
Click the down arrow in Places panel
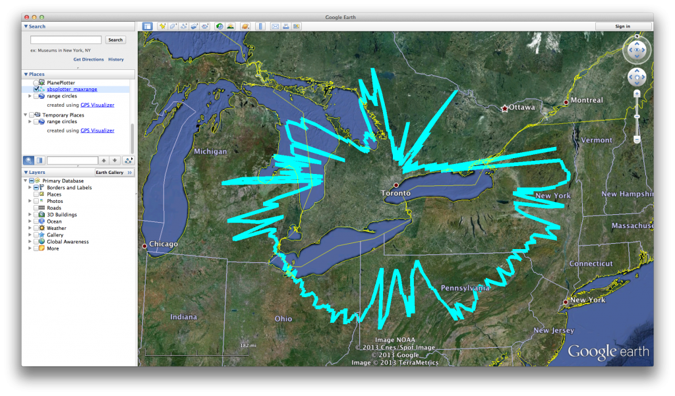tap(115, 161)
